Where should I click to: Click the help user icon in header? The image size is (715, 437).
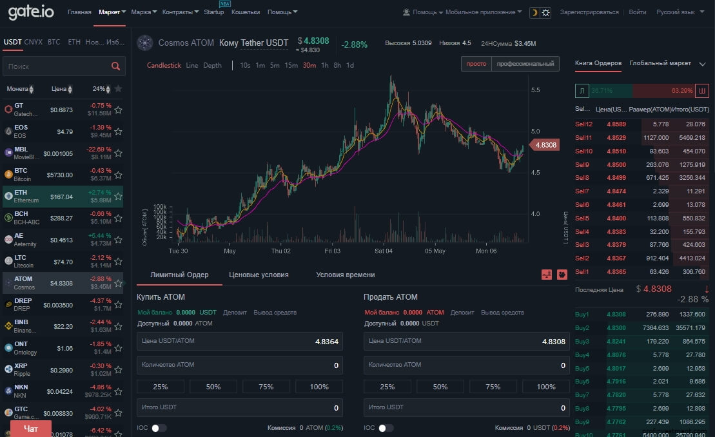tap(406, 12)
